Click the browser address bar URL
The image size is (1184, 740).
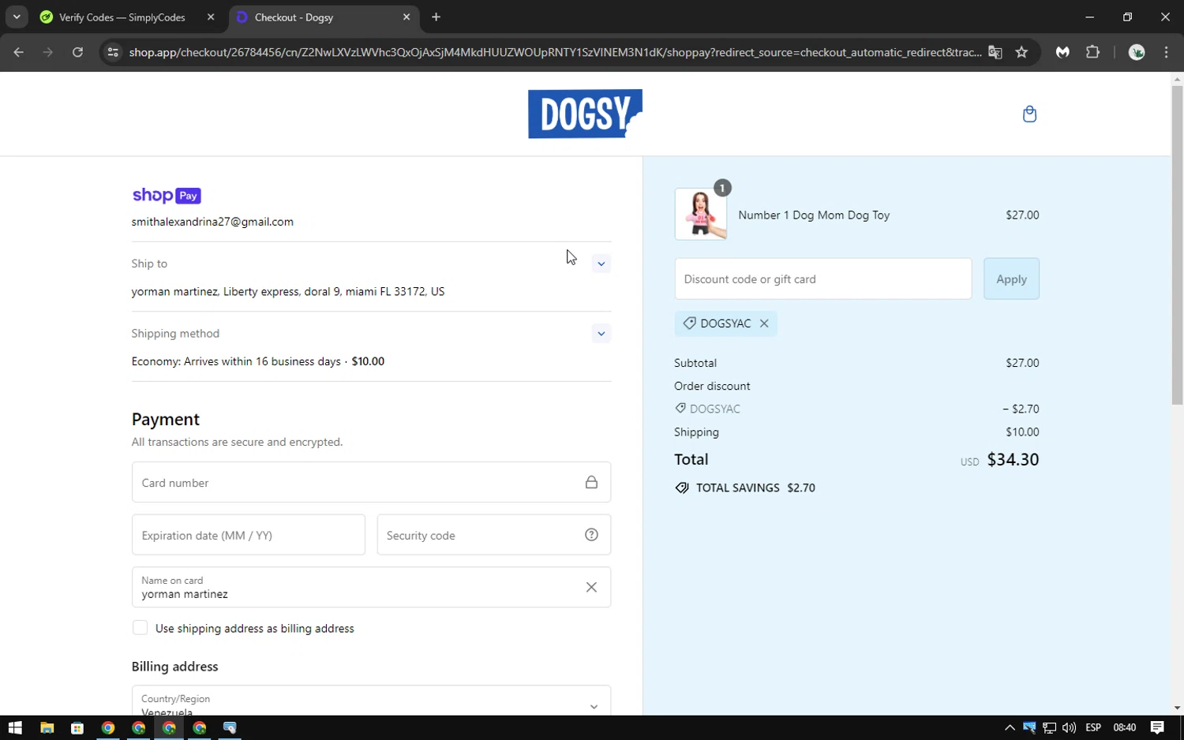[555, 52]
